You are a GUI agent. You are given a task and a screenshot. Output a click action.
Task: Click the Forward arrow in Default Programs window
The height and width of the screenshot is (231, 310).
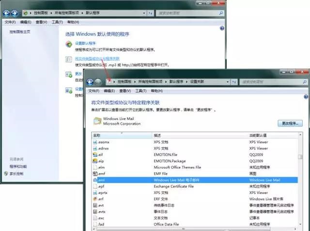[x=15, y=13]
